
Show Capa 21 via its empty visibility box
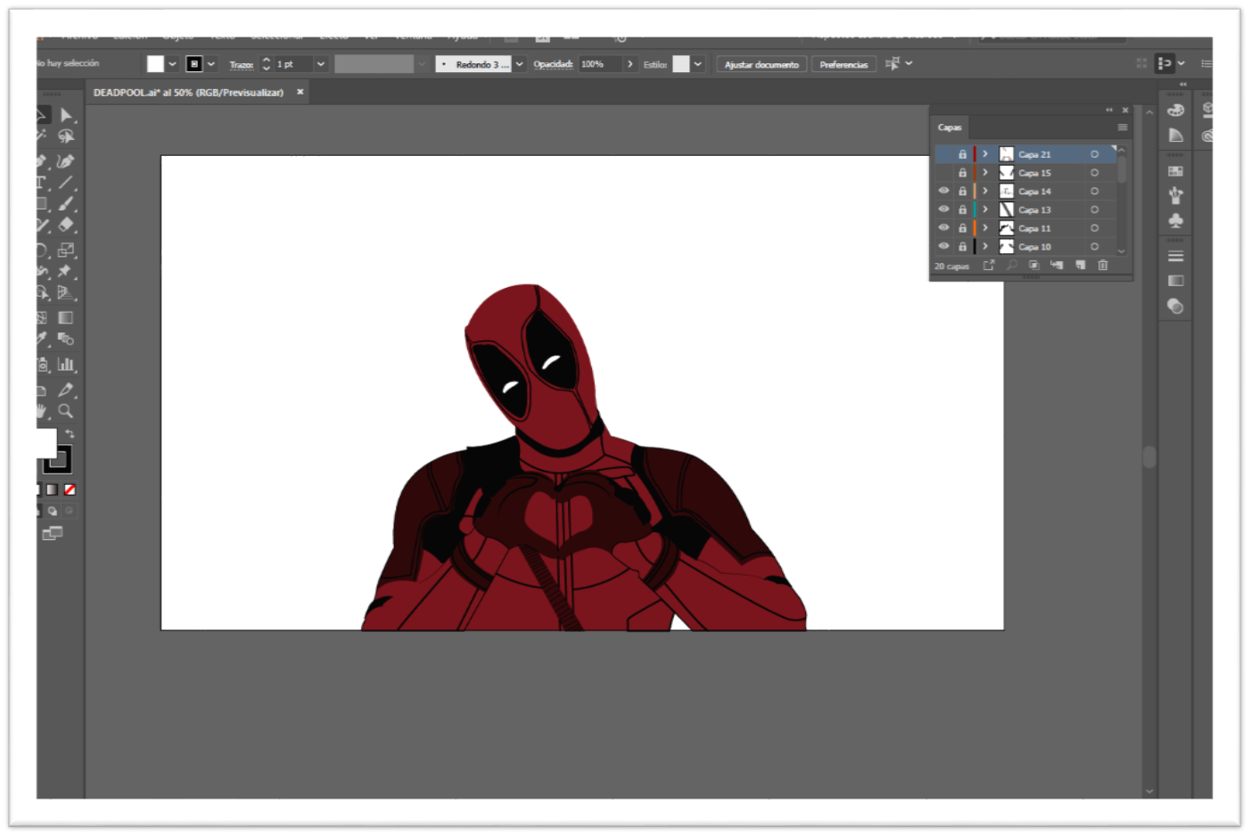pos(944,154)
